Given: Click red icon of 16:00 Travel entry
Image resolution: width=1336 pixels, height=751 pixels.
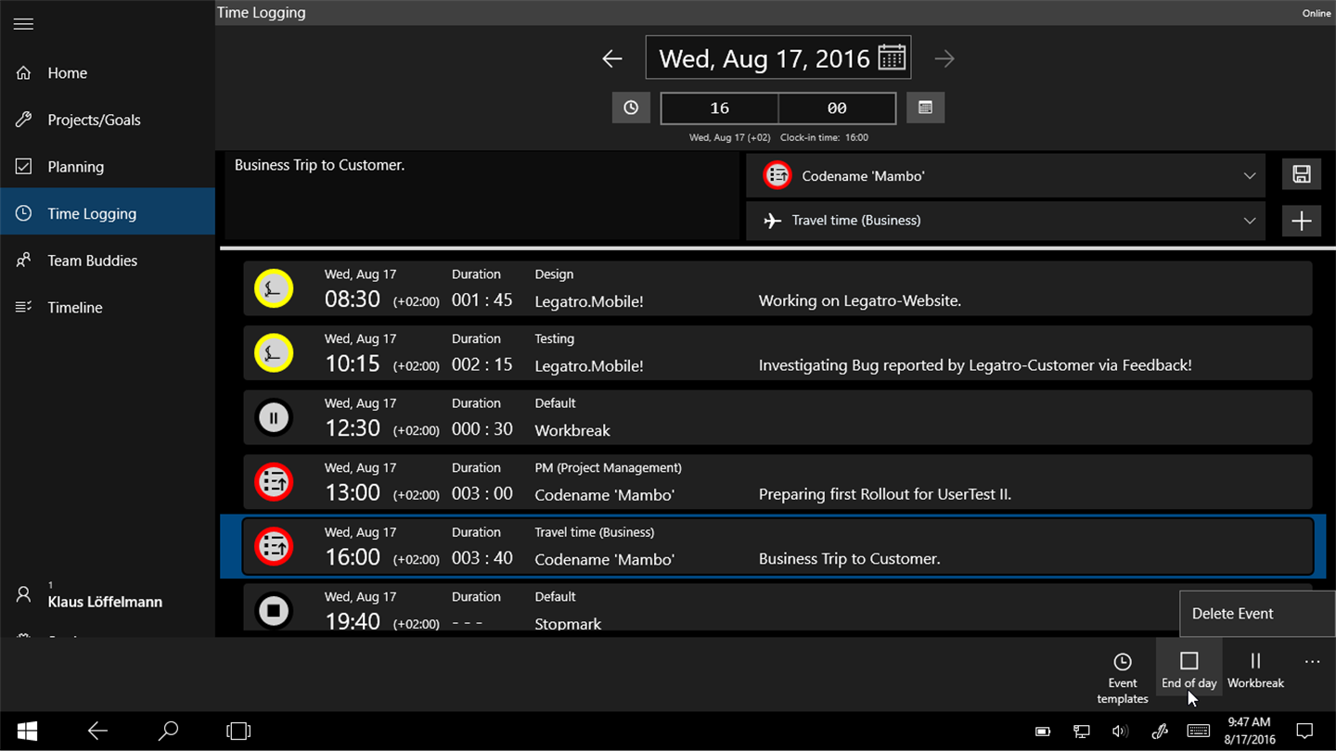Looking at the screenshot, I should coord(274,547).
